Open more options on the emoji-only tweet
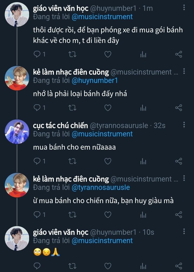The width and height of the screenshot is (194, 272). (184, 231)
